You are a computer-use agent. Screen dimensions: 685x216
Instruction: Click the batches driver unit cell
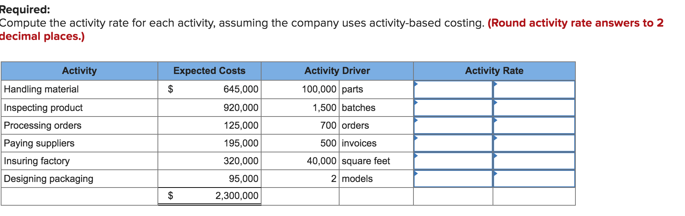coord(376,108)
